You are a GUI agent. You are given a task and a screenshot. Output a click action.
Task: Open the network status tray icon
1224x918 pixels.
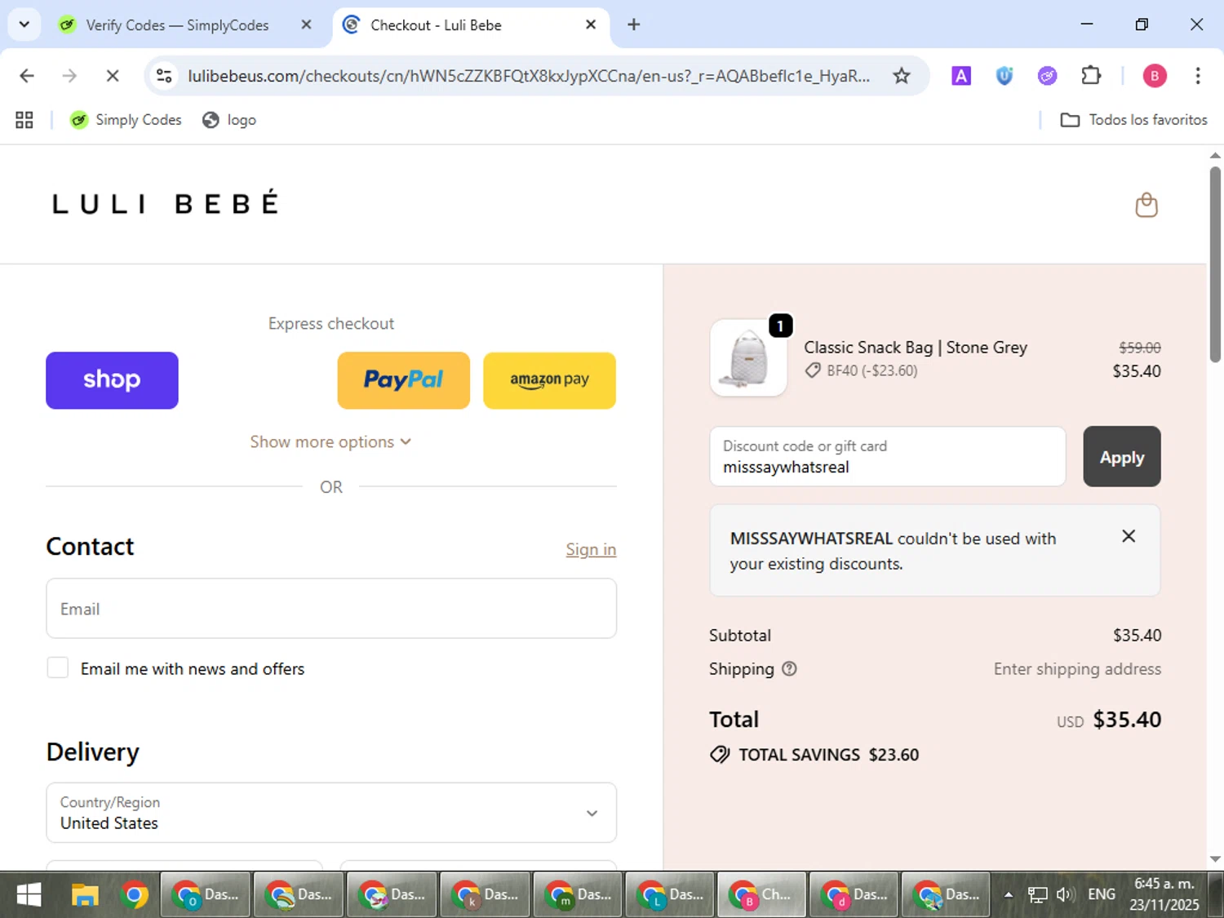coord(1037,895)
